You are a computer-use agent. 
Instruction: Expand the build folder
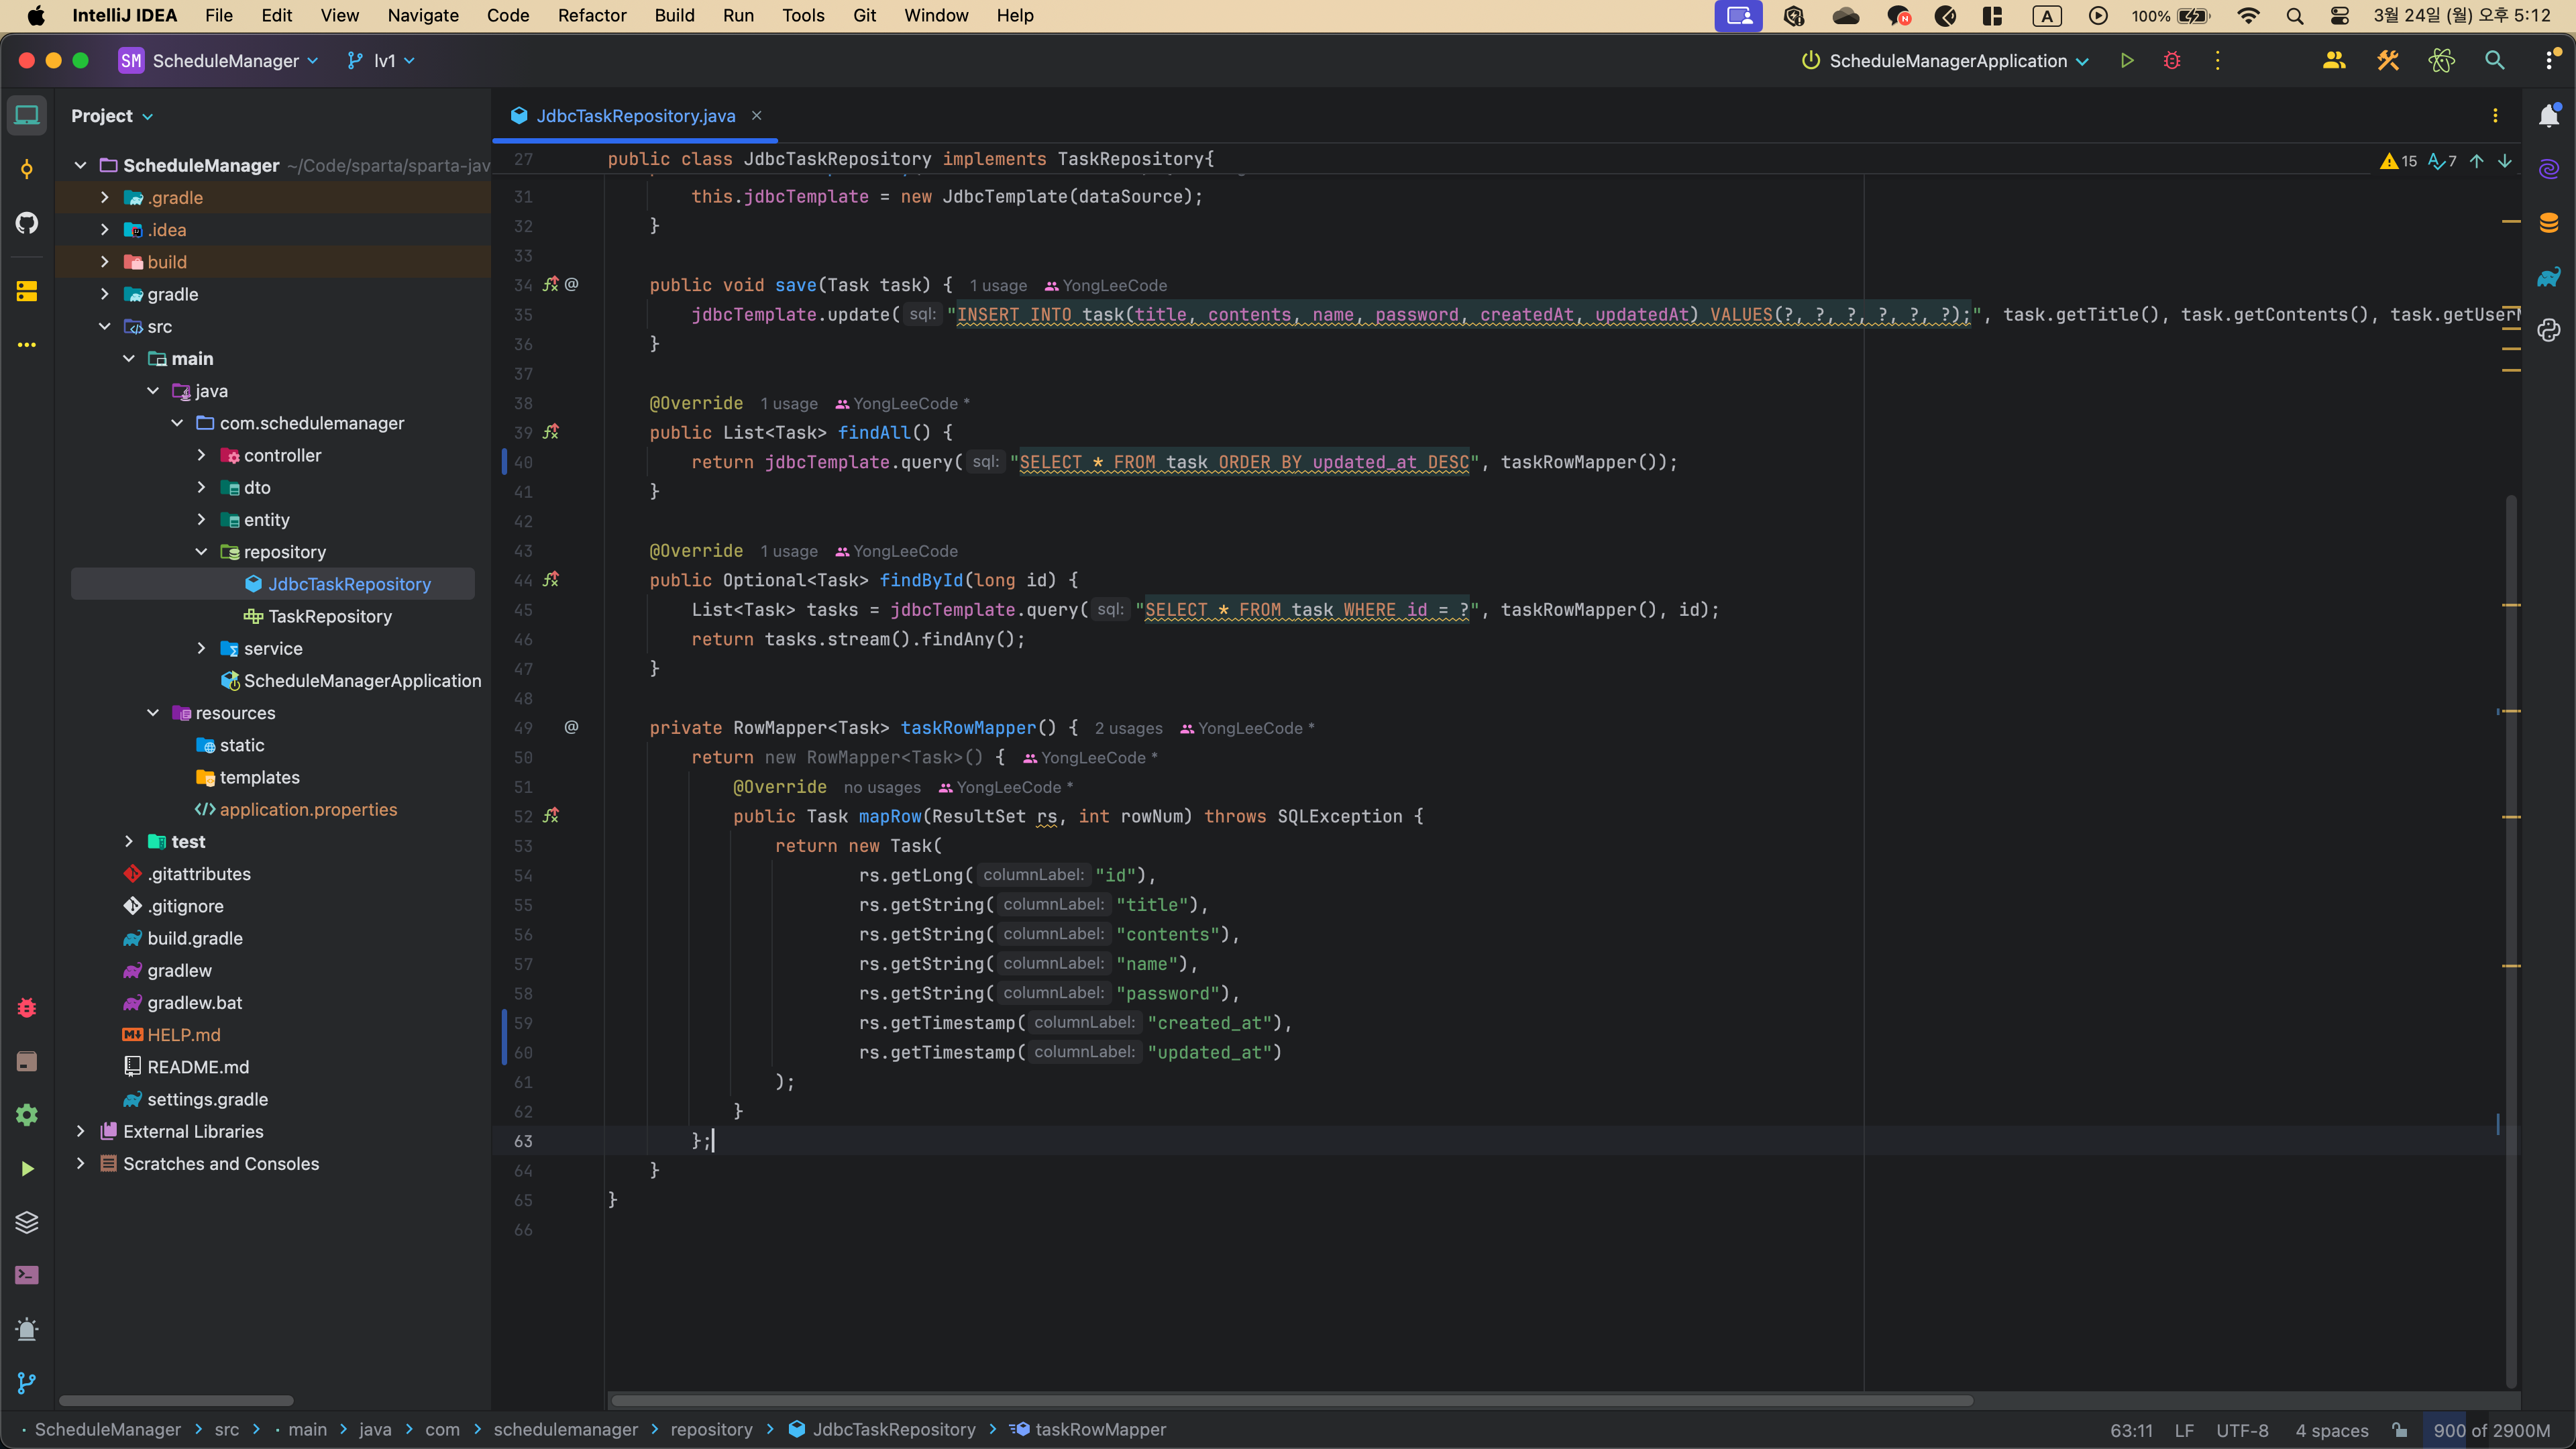105,262
